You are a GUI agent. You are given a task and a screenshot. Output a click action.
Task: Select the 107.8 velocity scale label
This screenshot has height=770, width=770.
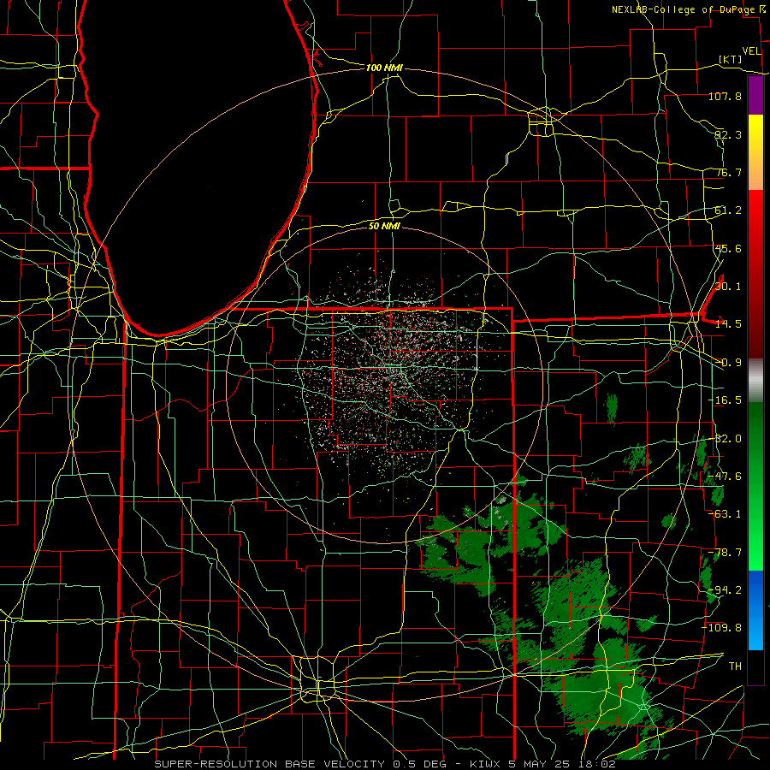(x=725, y=96)
